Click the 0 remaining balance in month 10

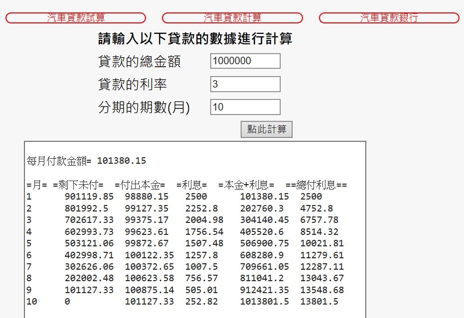tap(67, 302)
